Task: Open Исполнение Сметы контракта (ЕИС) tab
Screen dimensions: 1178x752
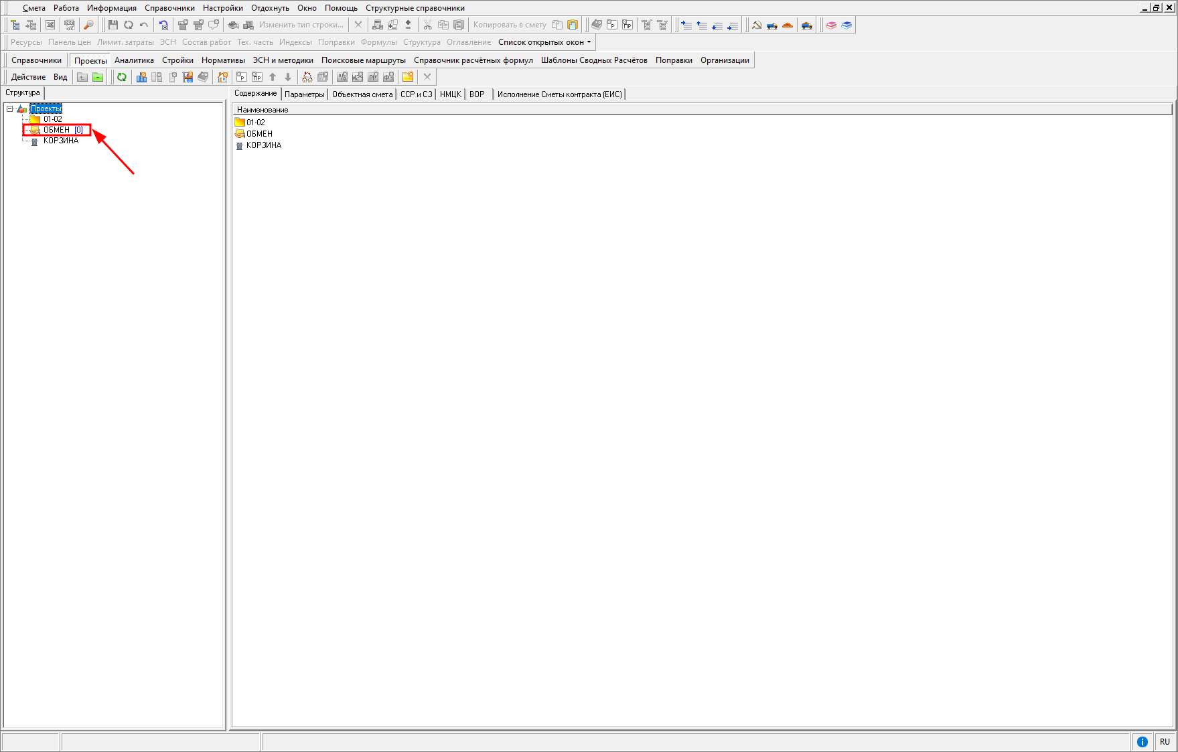Action: [560, 94]
